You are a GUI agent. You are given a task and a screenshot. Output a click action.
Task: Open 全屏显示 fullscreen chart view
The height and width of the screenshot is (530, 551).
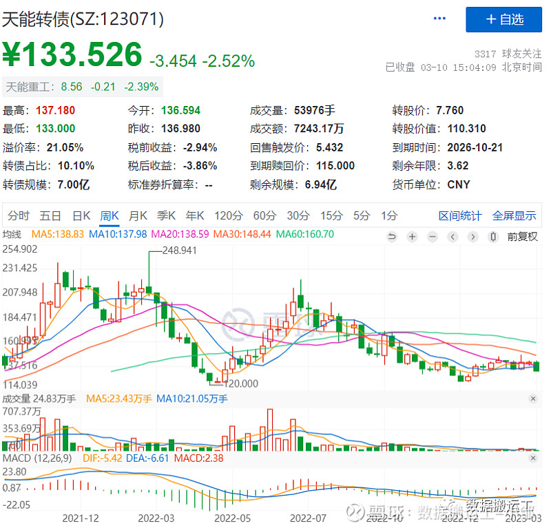click(514, 215)
